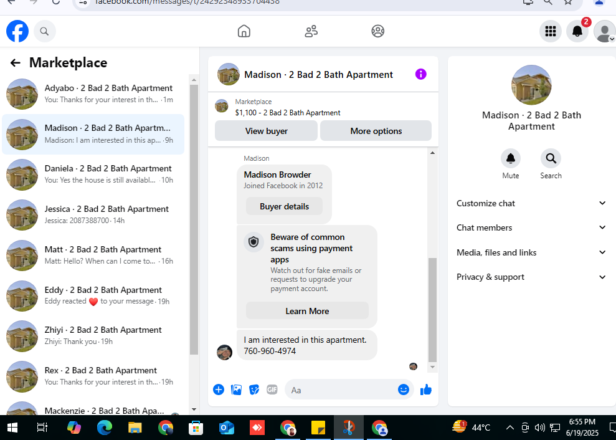Open the Facebook search magnifier

pyautogui.click(x=44, y=31)
